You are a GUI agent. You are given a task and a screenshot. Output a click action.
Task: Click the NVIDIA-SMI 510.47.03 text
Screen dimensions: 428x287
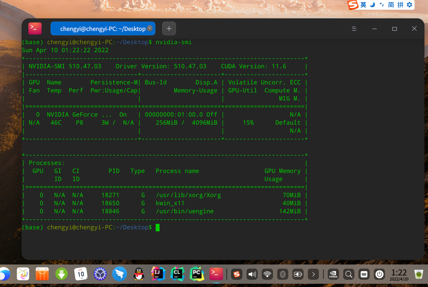point(65,66)
